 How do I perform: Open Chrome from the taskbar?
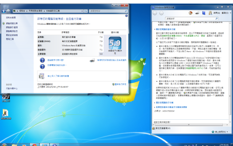[x=35, y=145]
